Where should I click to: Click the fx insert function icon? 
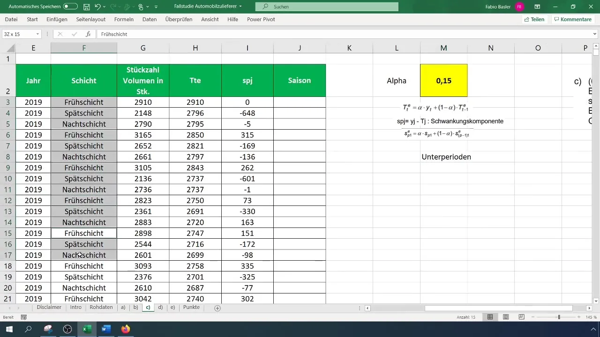point(88,34)
